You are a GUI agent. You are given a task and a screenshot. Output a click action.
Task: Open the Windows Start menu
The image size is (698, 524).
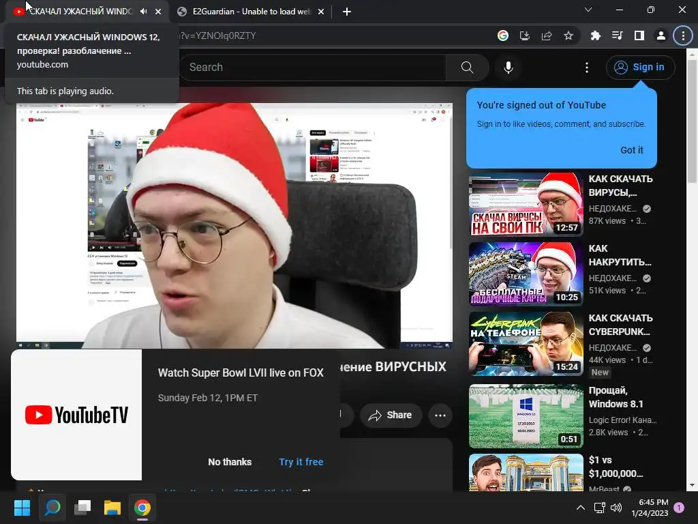22,508
